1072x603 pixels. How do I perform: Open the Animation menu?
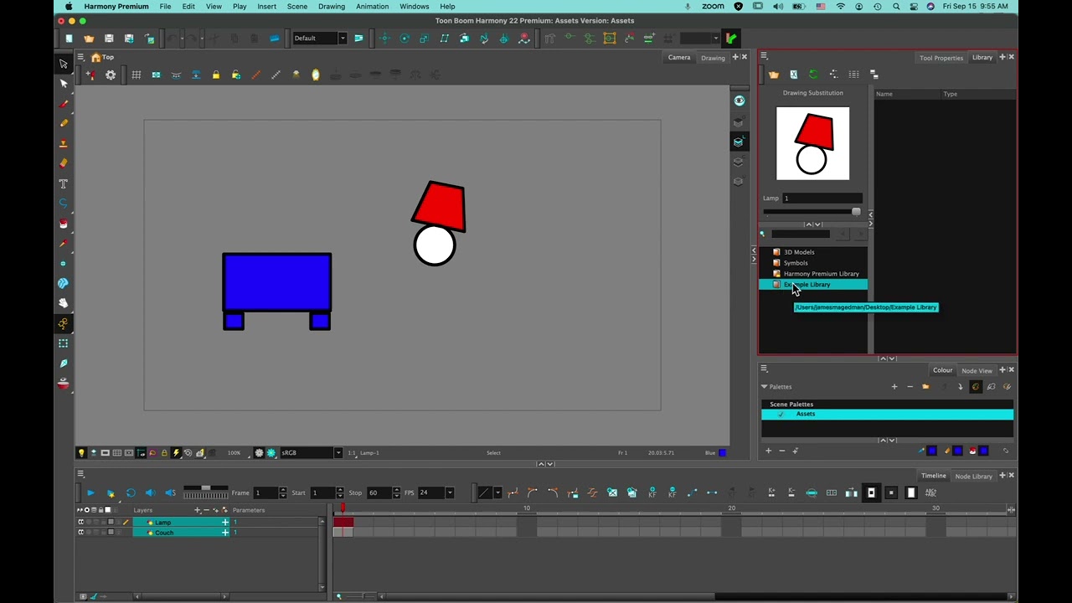(x=372, y=6)
